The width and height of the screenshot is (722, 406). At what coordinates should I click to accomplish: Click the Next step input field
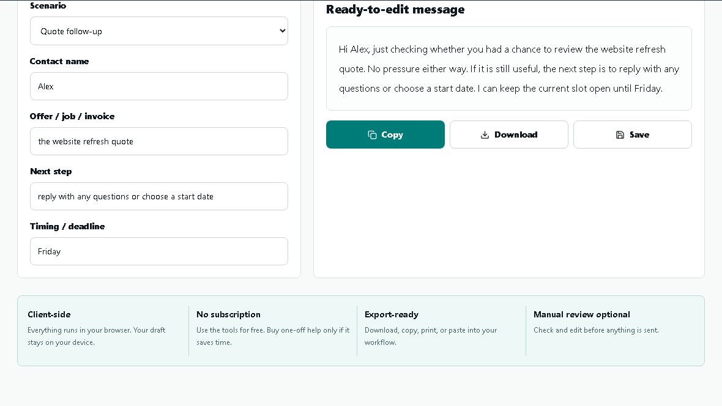click(x=159, y=196)
